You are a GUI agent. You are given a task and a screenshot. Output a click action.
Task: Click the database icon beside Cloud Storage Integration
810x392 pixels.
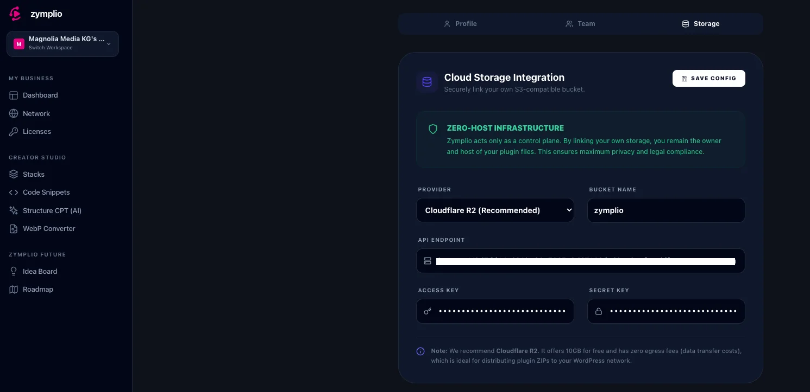pyautogui.click(x=427, y=82)
